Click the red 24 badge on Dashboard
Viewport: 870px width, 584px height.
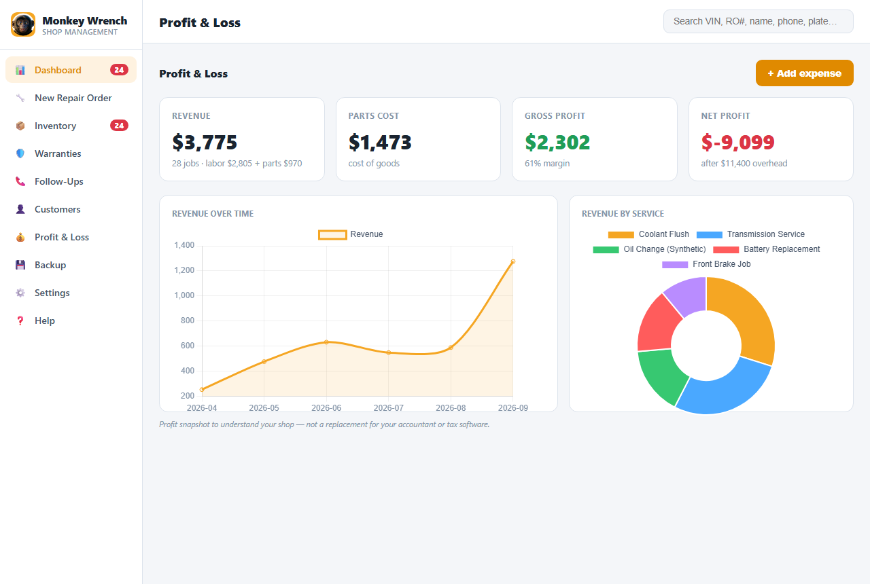click(119, 70)
